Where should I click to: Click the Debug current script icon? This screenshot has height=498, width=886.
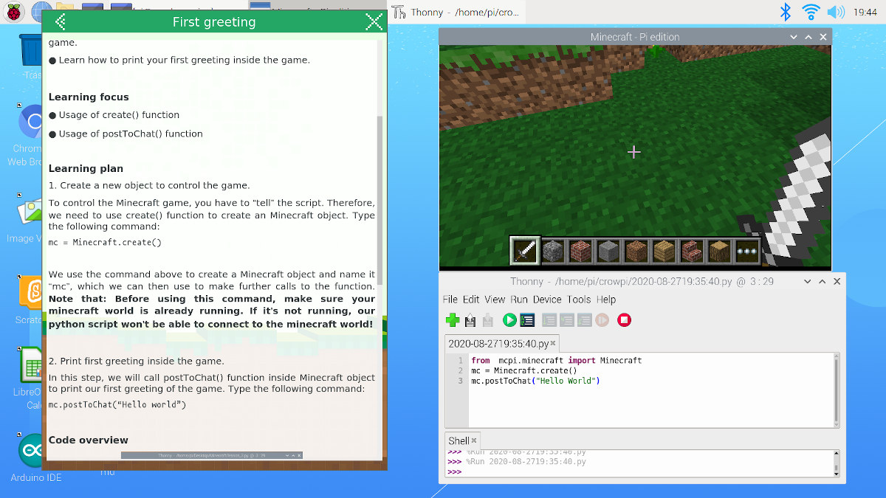tap(527, 320)
